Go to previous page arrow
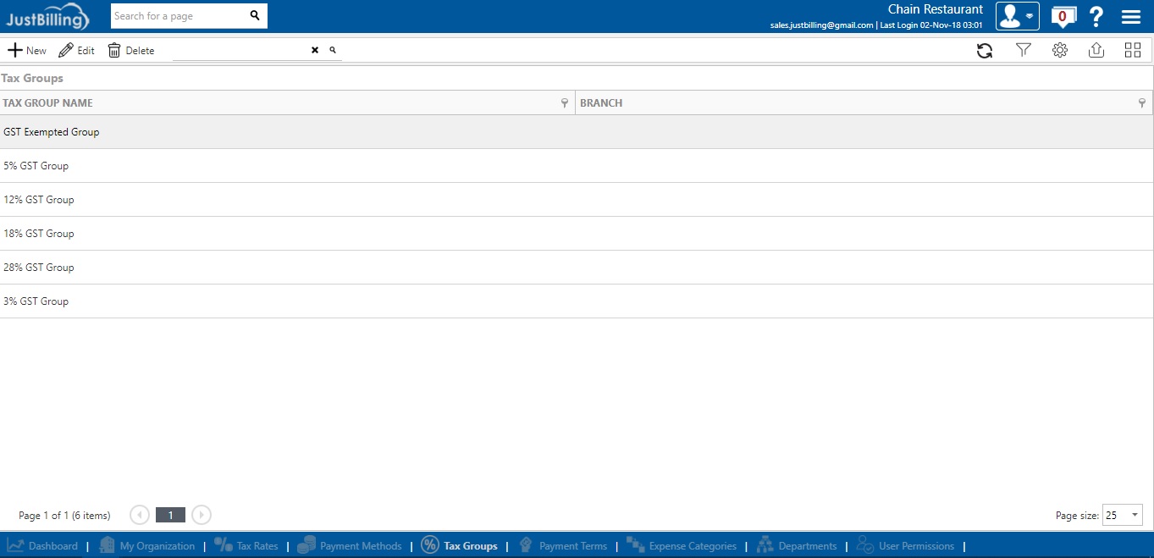 pos(140,515)
